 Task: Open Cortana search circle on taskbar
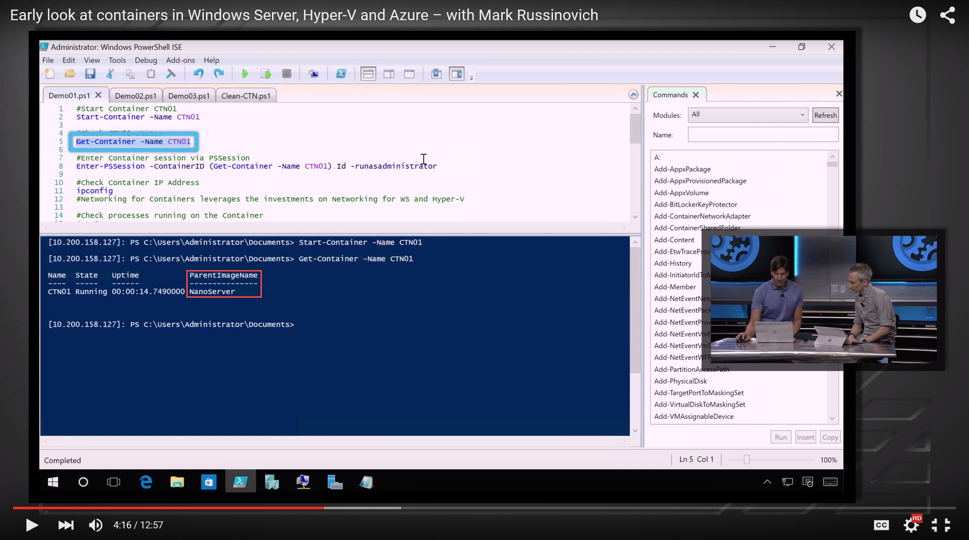[83, 482]
